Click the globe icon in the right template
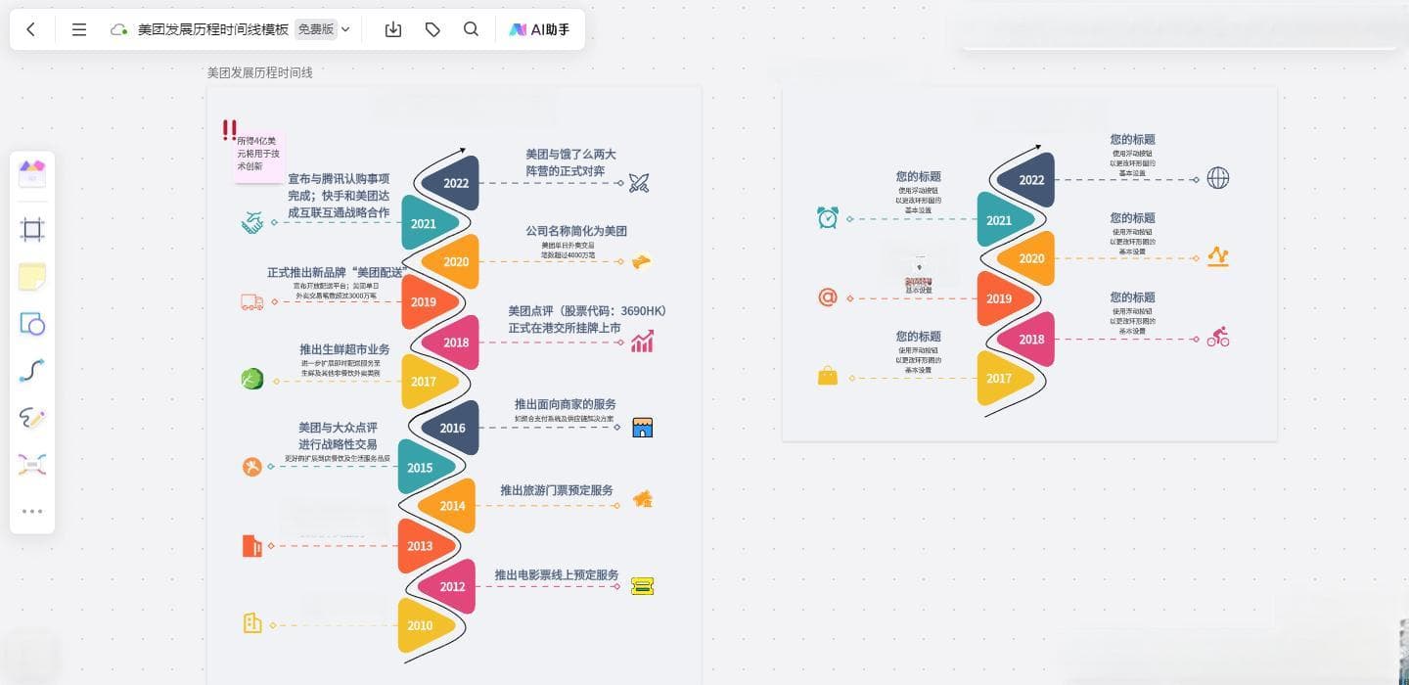The height and width of the screenshot is (685, 1409). point(1218,178)
